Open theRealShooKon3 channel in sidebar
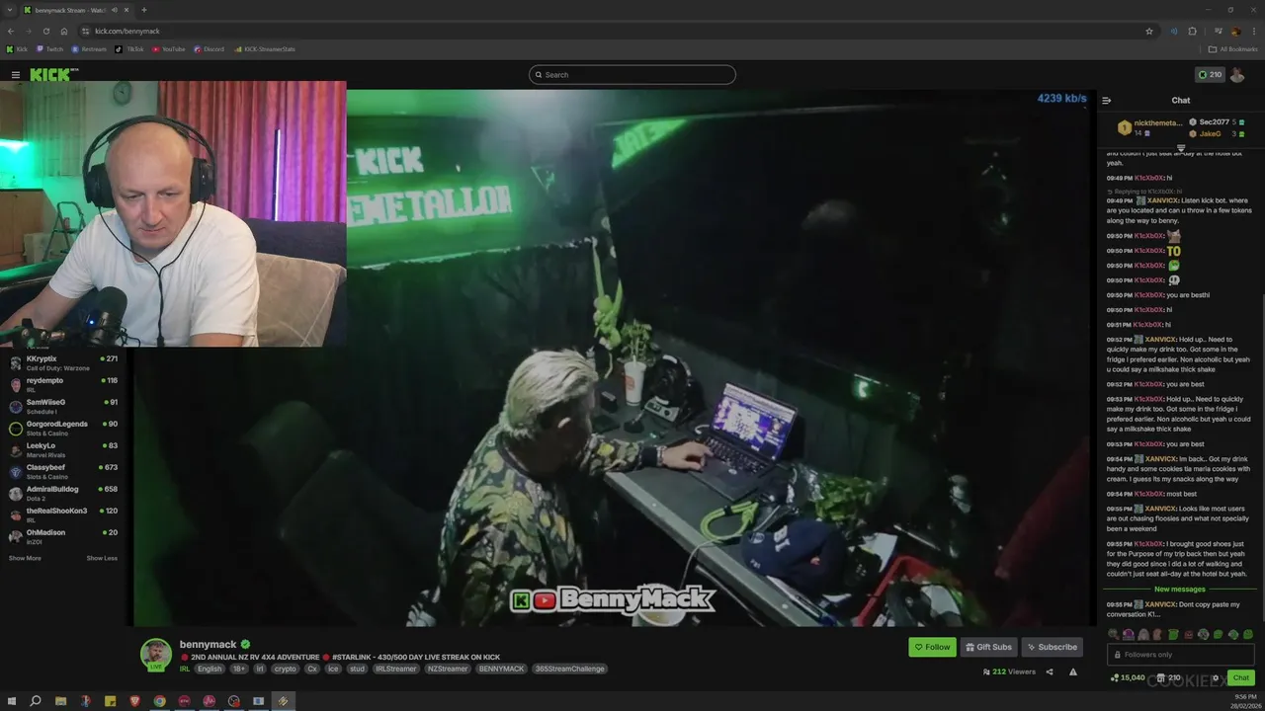The height and width of the screenshot is (711, 1265). (65, 514)
